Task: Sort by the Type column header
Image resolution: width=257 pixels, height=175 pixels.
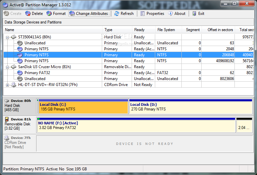Action: pyautogui.click(x=117, y=30)
